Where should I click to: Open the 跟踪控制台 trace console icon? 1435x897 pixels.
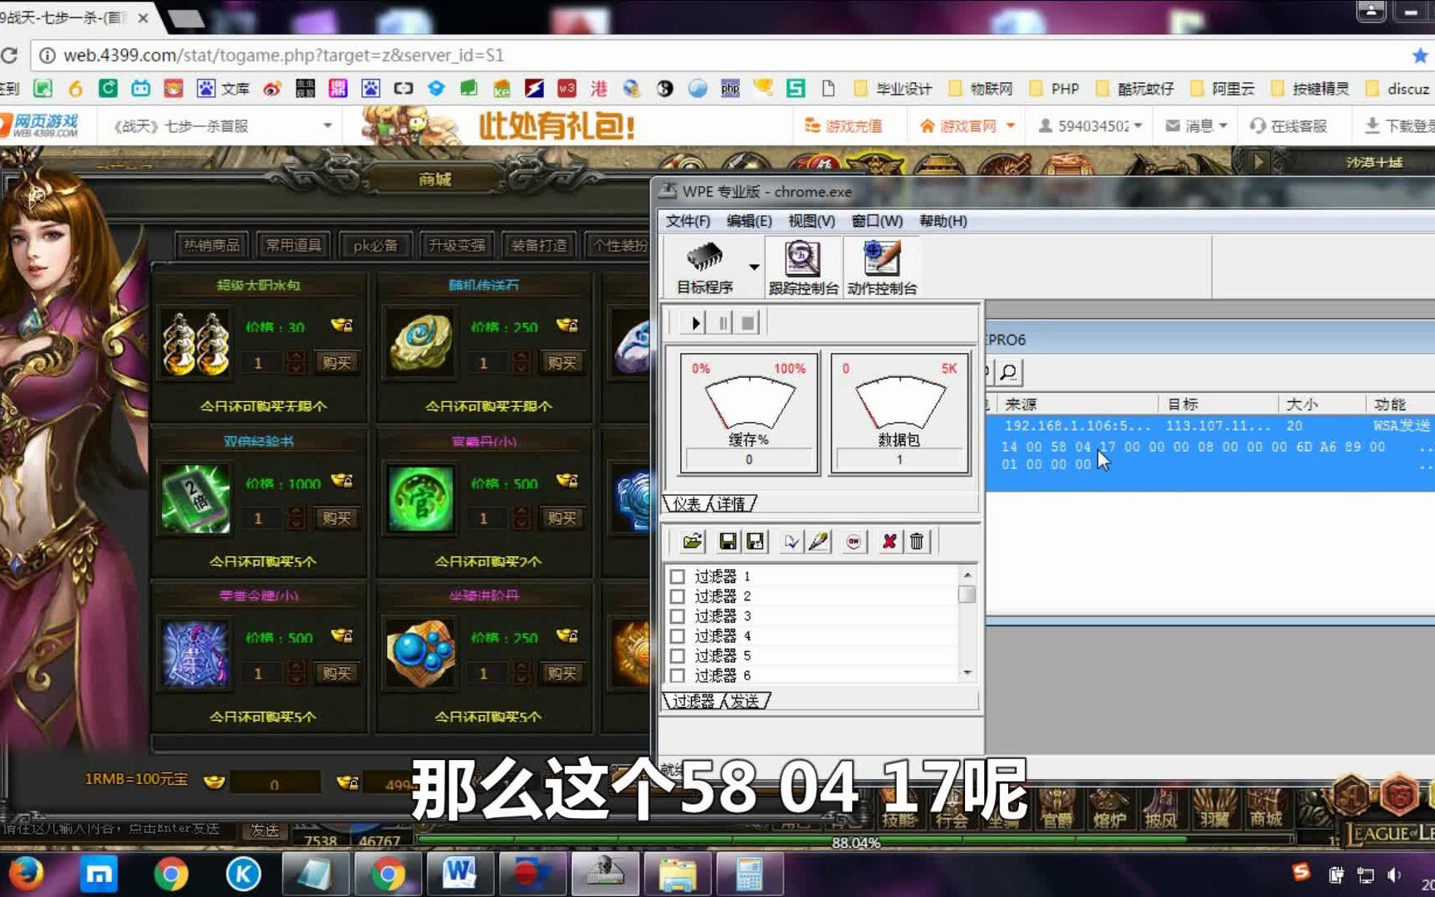803,267
